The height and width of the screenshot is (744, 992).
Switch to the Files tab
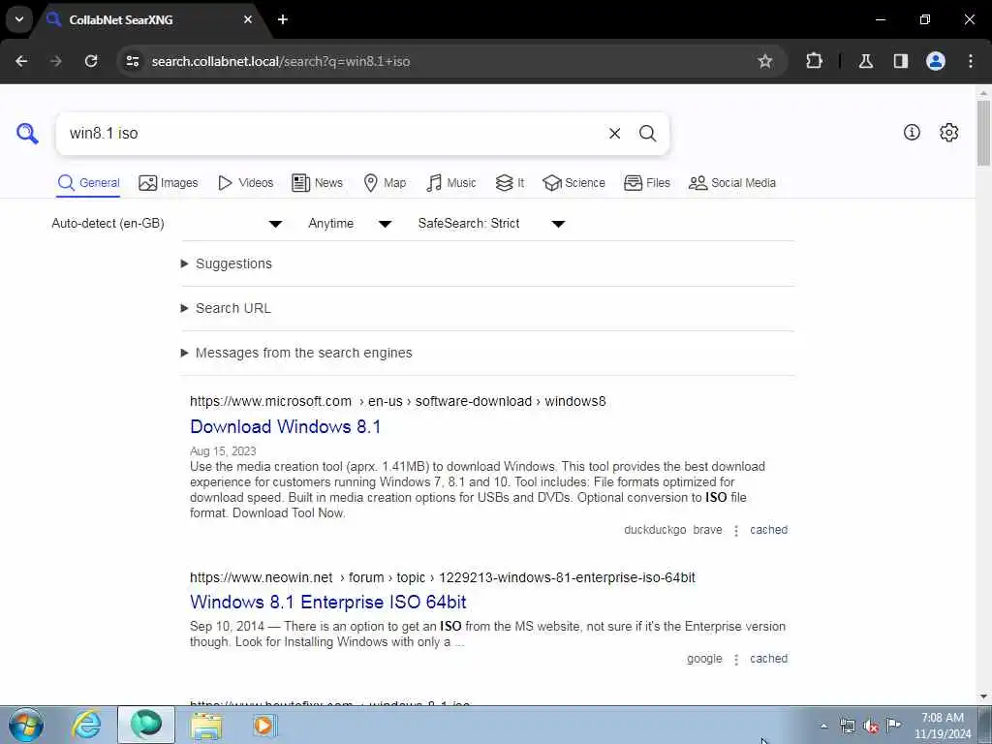tap(646, 183)
